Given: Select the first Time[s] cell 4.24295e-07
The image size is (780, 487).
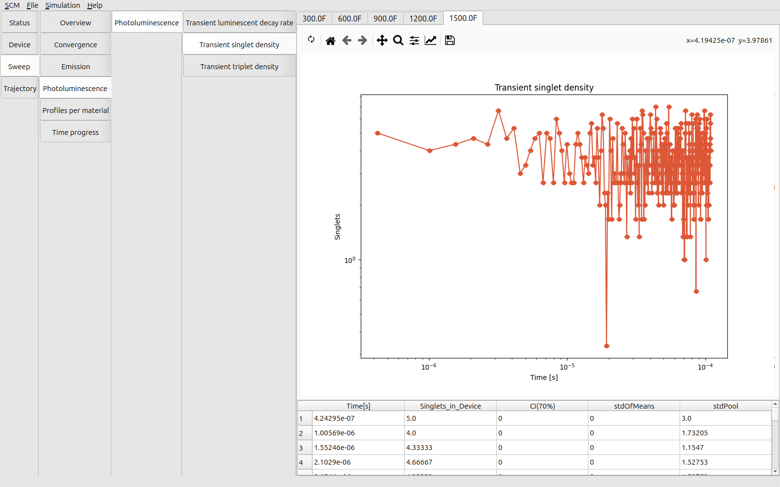Looking at the screenshot, I should [x=358, y=418].
